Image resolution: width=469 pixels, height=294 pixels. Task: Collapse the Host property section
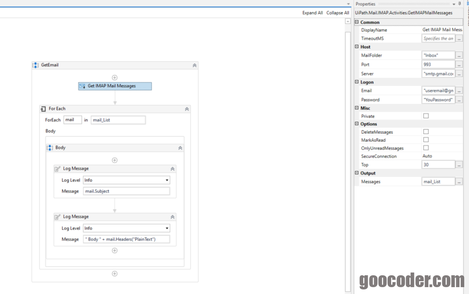(x=357, y=47)
